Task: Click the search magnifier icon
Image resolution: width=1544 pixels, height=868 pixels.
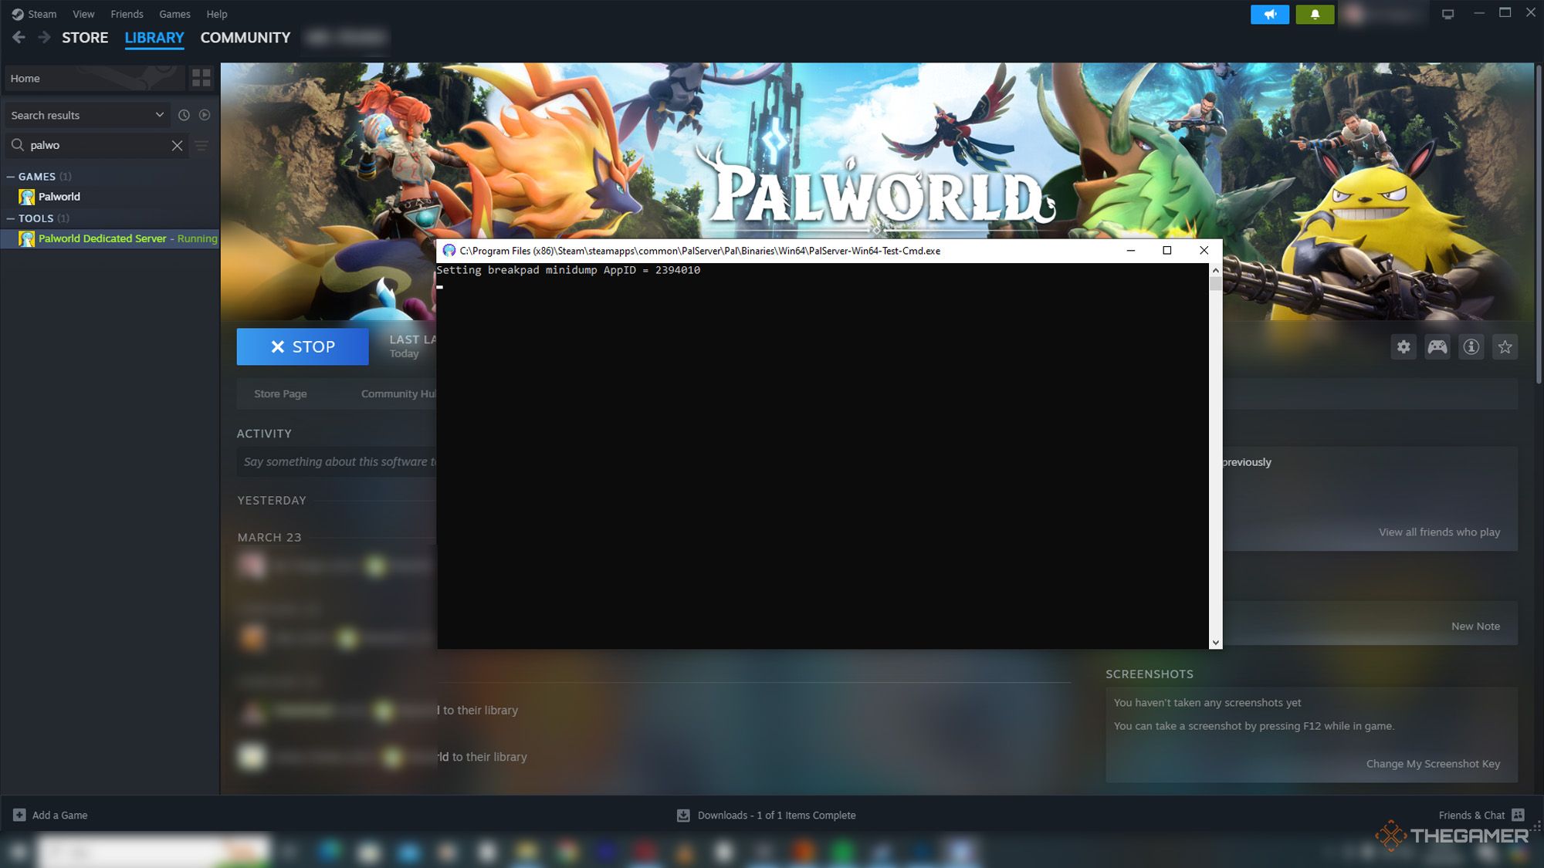Action: 18,145
